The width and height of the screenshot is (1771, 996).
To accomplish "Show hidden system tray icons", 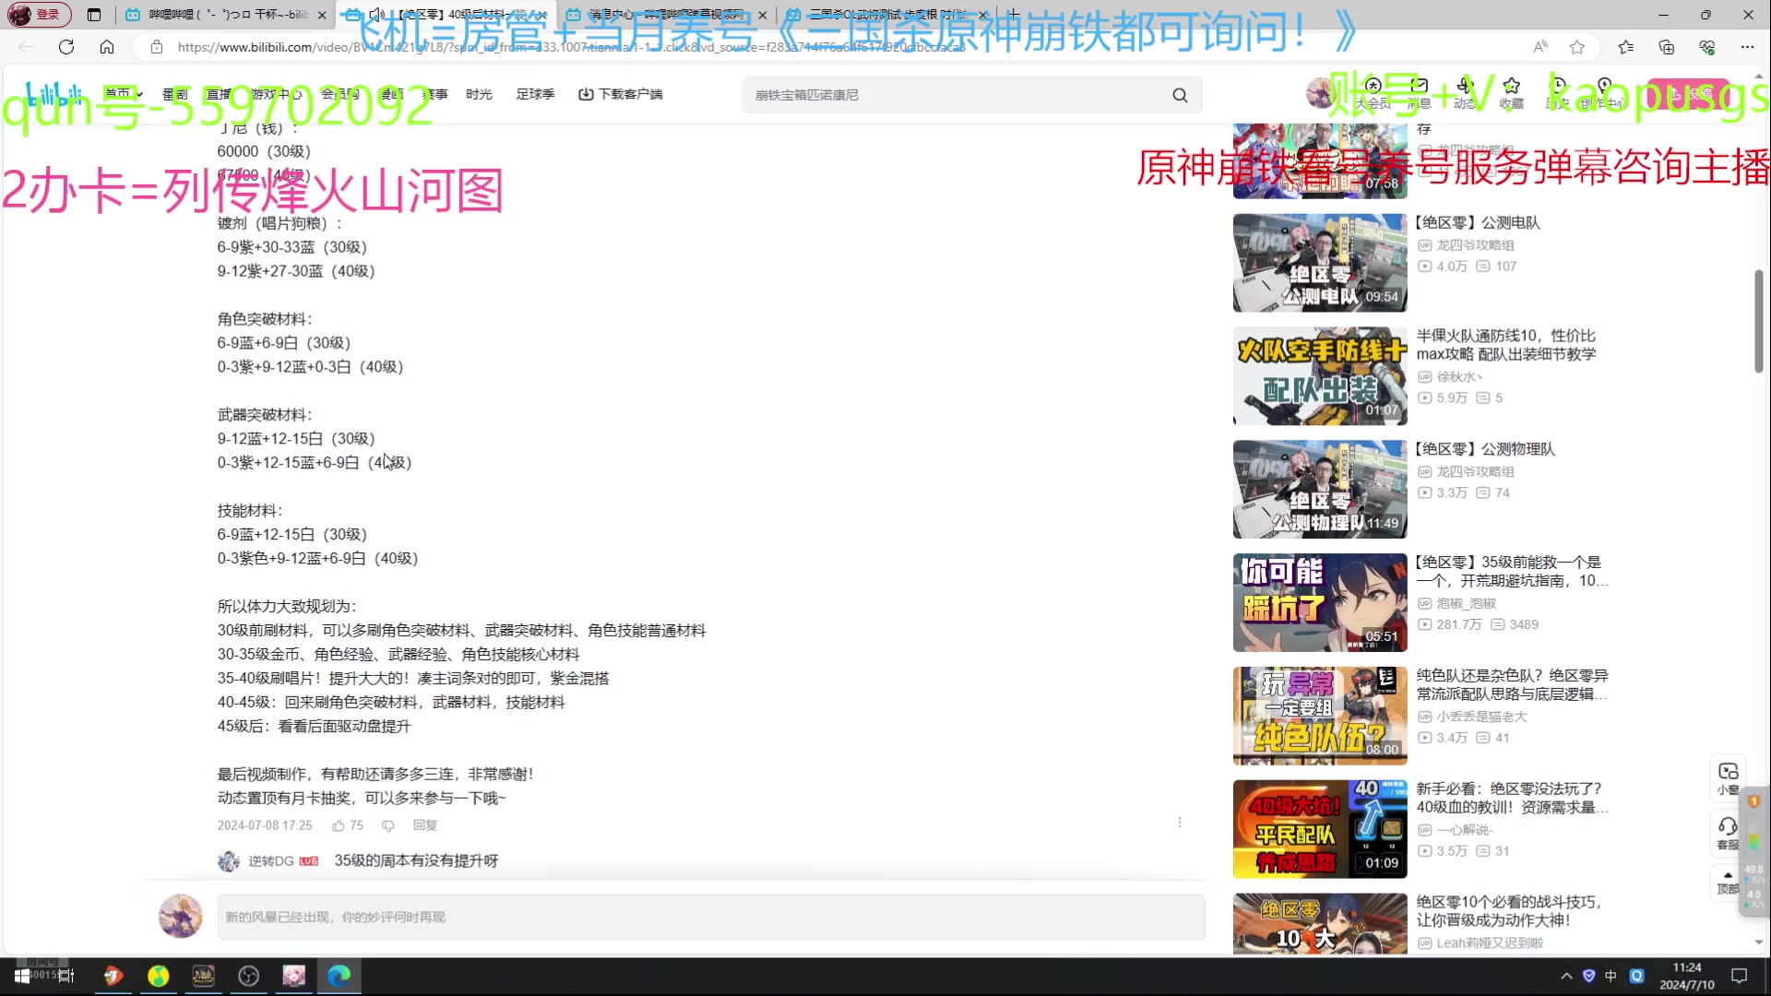I will click(x=1566, y=976).
